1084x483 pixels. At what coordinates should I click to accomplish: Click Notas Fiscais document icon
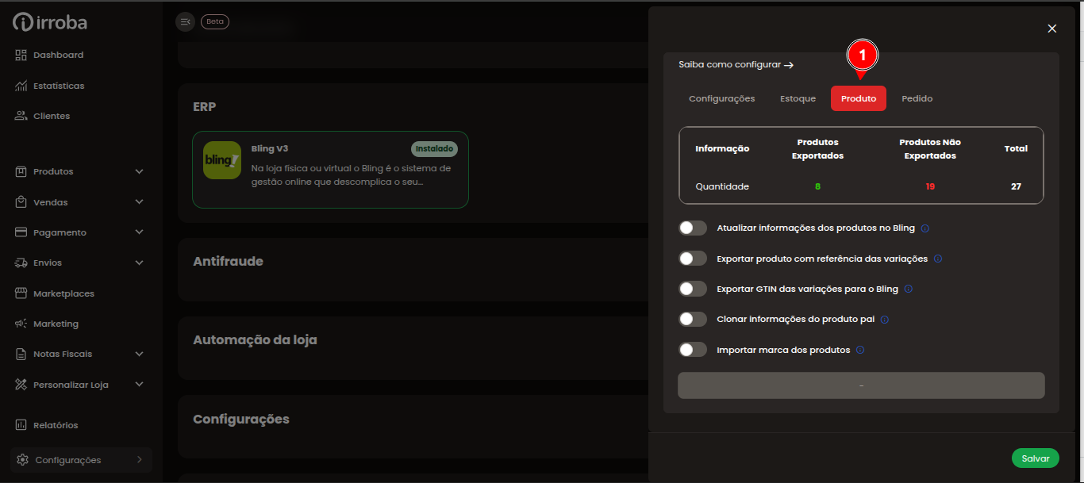[21, 354]
